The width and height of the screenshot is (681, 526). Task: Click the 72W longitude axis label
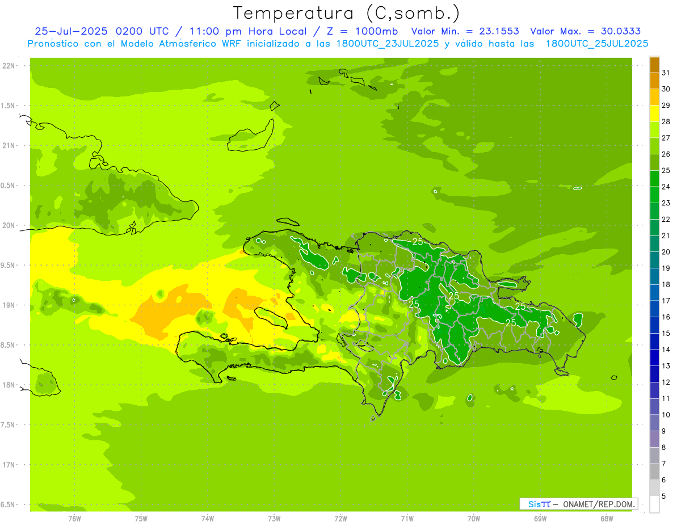340,518
